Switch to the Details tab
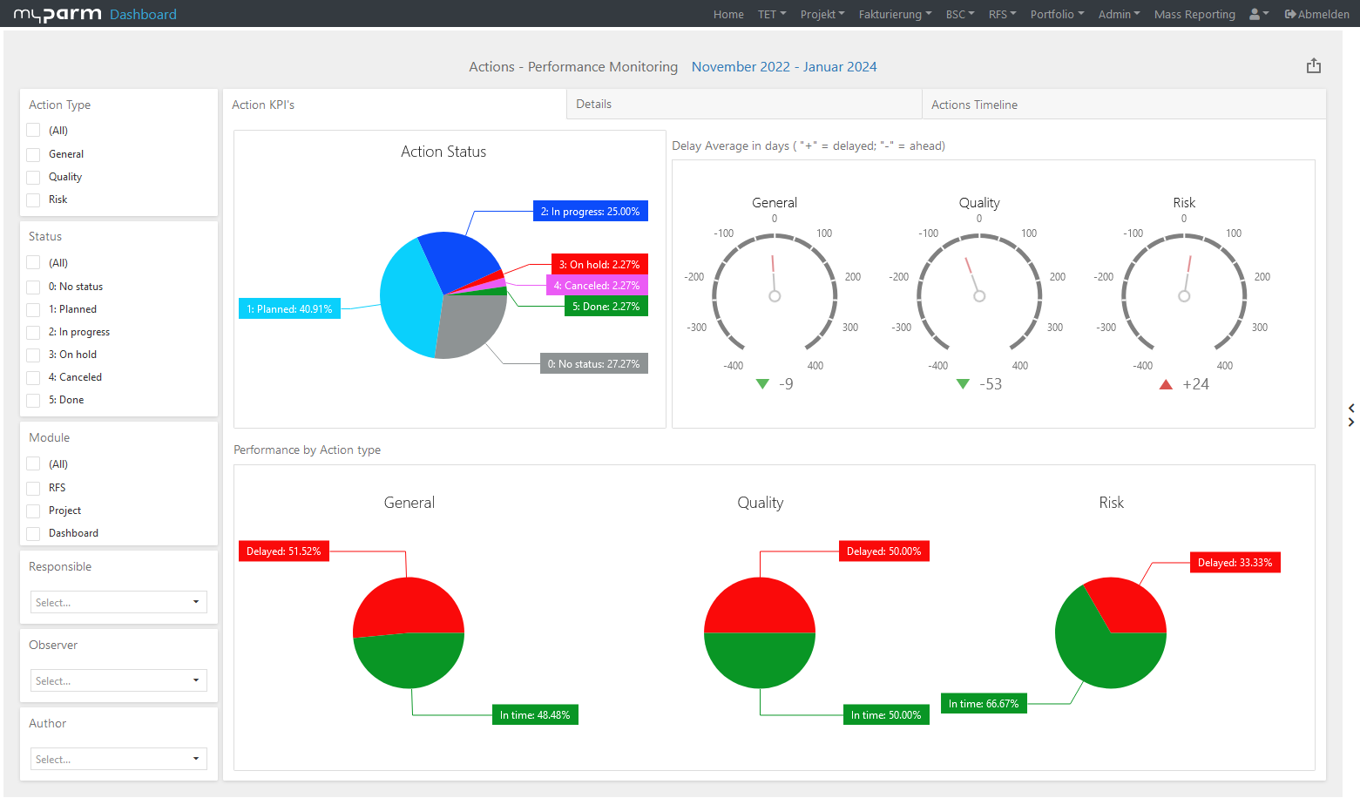1360x798 pixels. [743, 104]
